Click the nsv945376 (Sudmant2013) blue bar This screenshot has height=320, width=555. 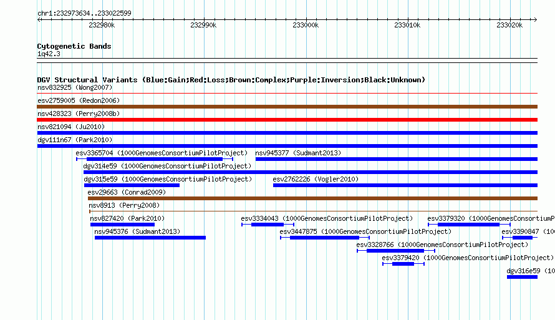(x=150, y=238)
